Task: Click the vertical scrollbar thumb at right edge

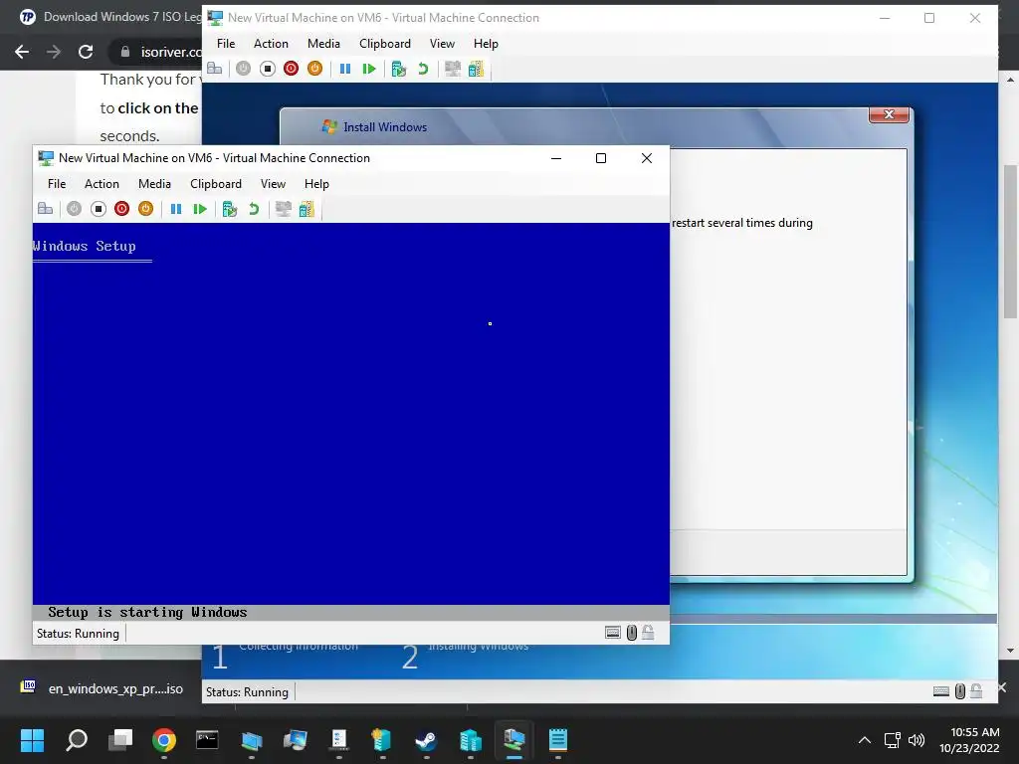Action: pos(1010,241)
